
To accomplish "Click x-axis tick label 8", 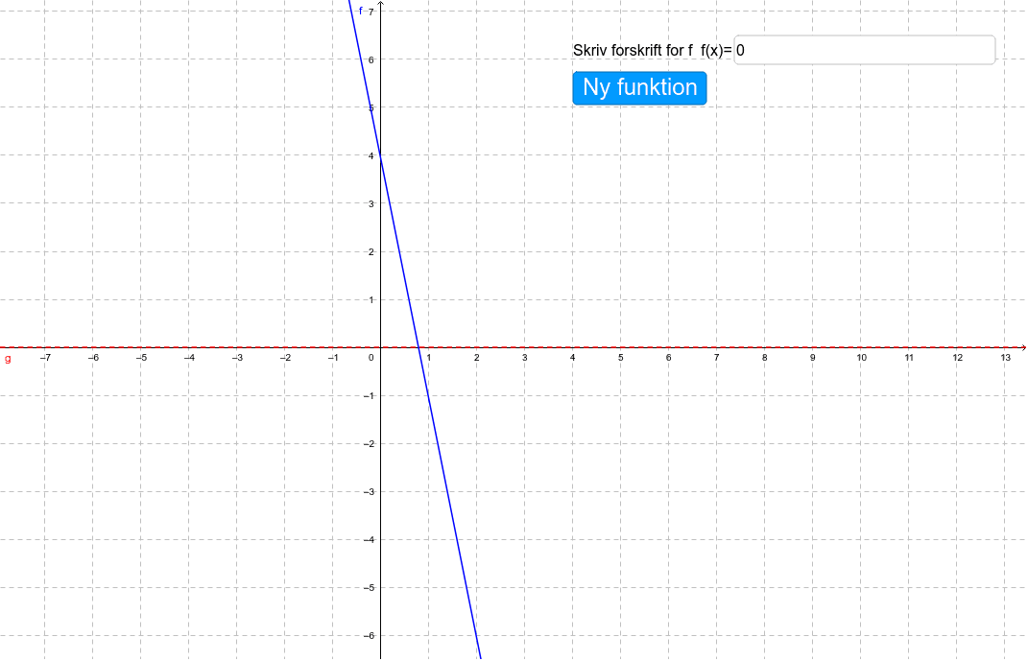I will click(764, 358).
